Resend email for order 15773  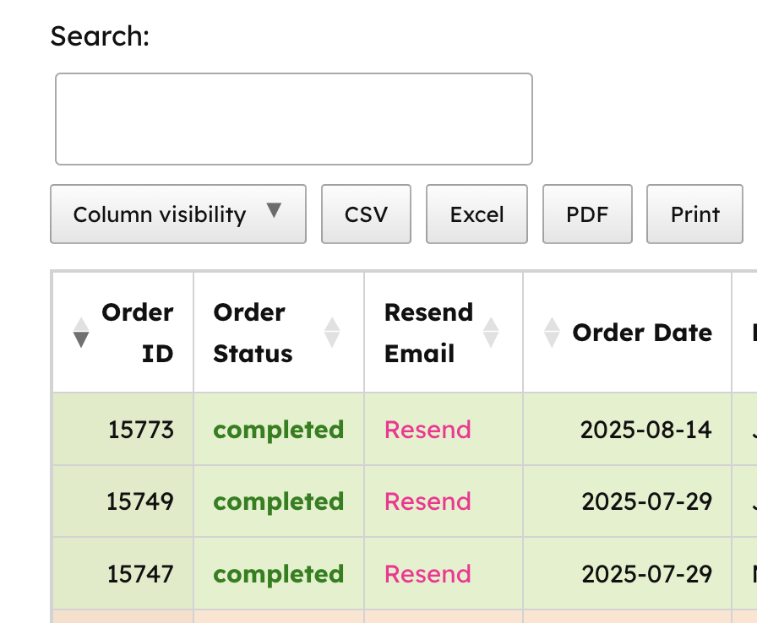click(x=428, y=430)
